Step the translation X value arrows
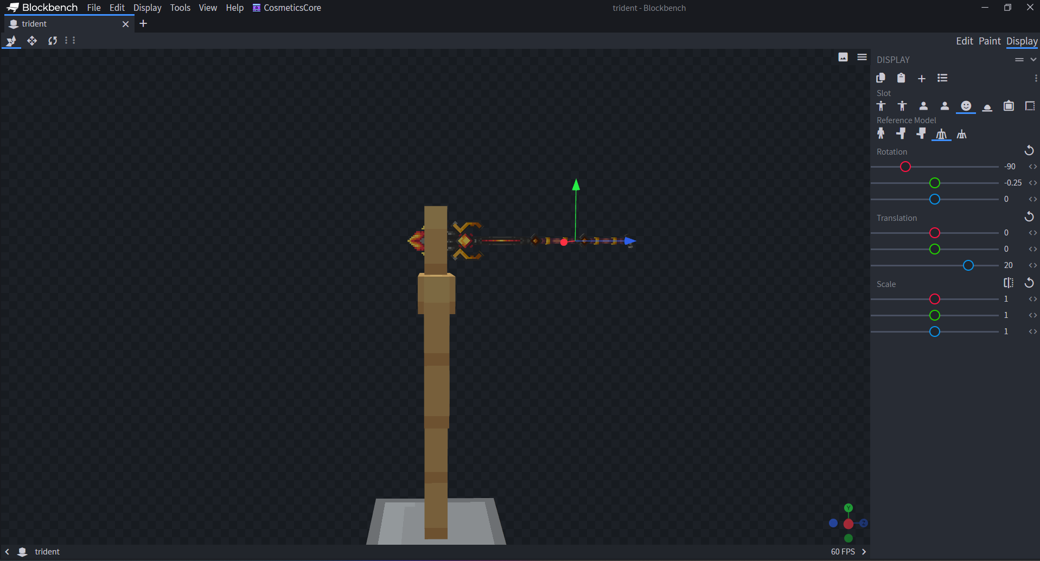 coord(1033,233)
